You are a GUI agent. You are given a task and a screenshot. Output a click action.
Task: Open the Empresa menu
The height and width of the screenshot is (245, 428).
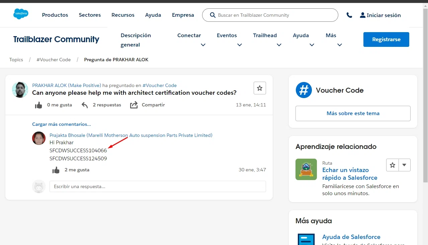point(183,15)
